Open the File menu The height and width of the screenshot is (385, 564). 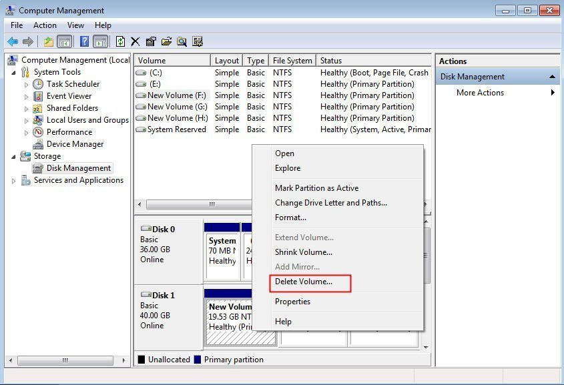pos(17,25)
